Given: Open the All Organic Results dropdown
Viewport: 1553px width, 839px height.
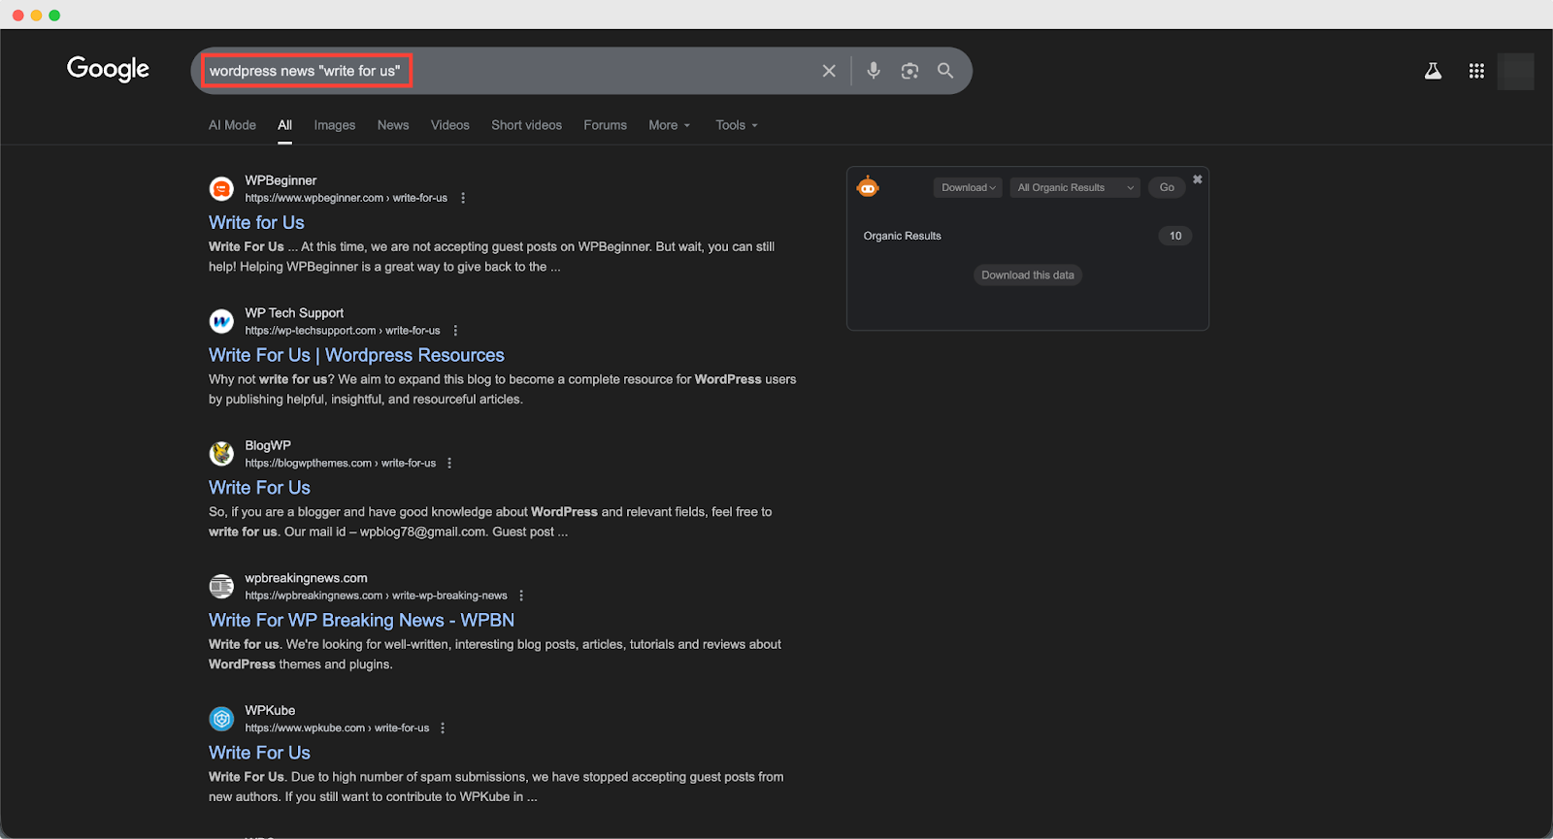Looking at the screenshot, I should 1074,187.
